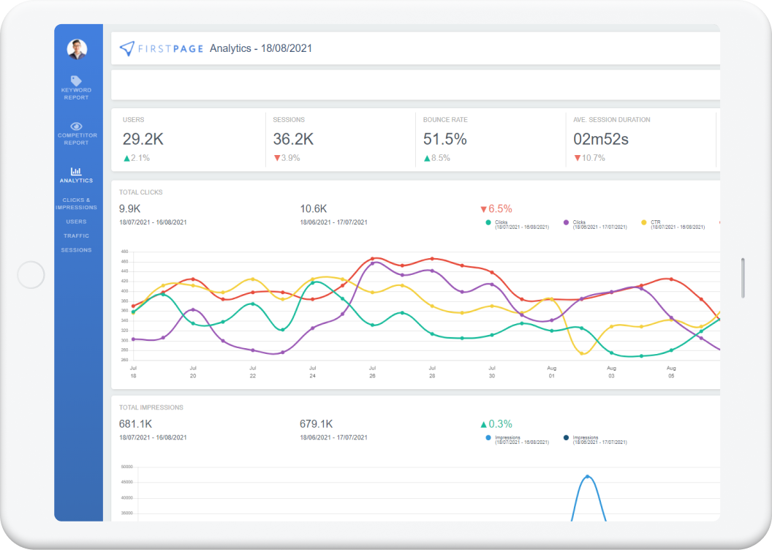
Task: Toggle the yellow CTR legend series
Action: click(x=644, y=222)
